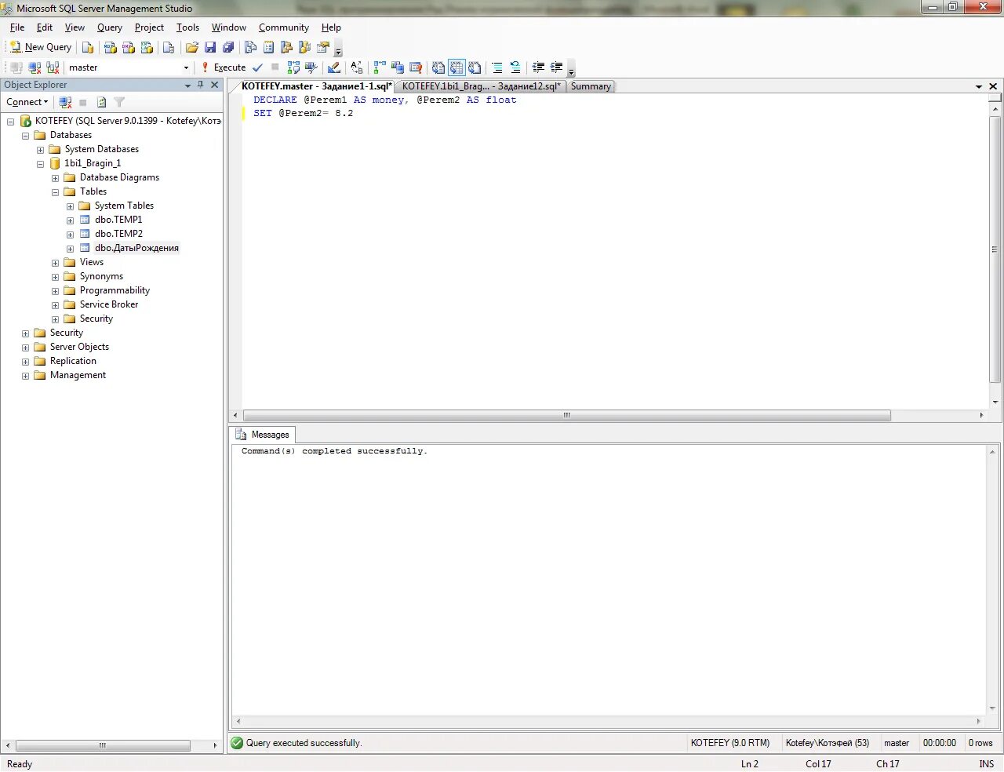Toggle Include Client Statistics

tap(398, 67)
